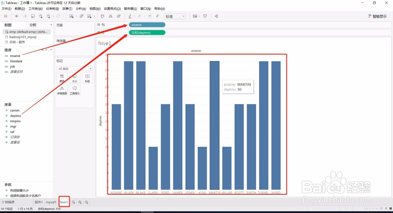Click the save workbook icon
The height and width of the screenshot is (213, 393).
pyautogui.click(x=33, y=16)
